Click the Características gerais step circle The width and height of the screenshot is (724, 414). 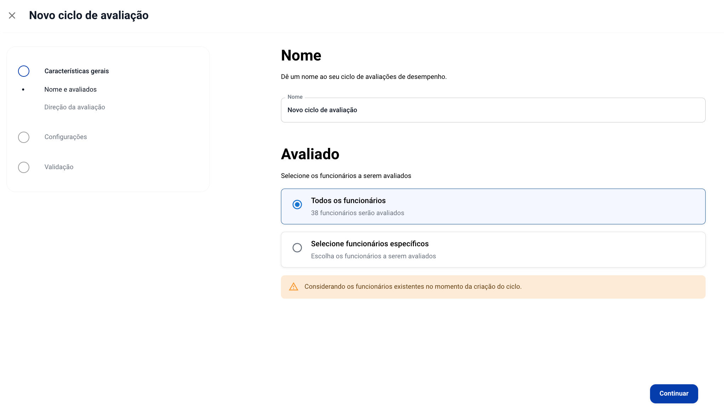(x=24, y=71)
